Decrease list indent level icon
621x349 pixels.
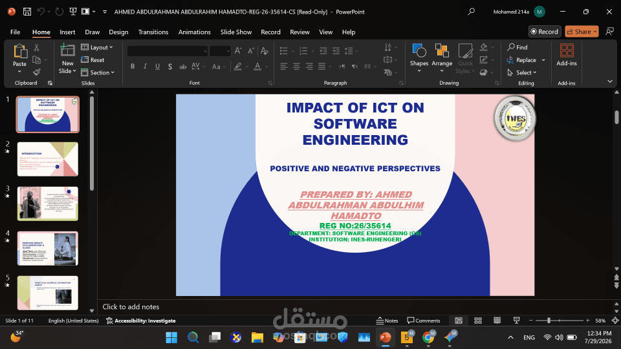[x=323, y=50]
